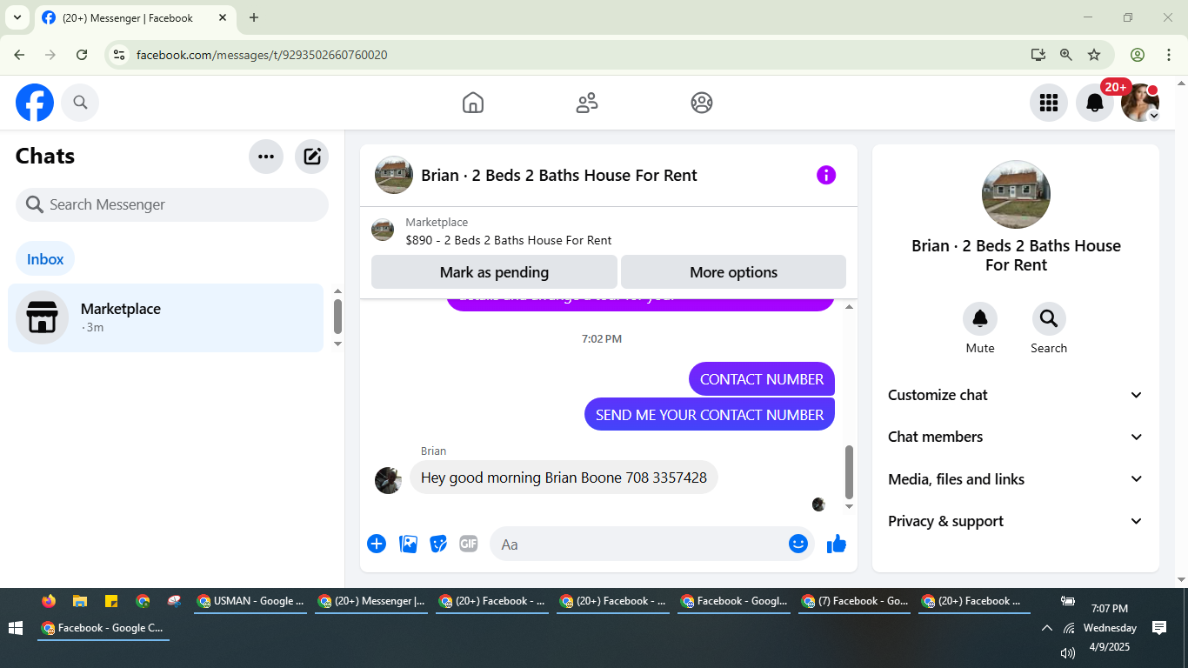Open the notifications bell showing 20+

click(1095, 103)
